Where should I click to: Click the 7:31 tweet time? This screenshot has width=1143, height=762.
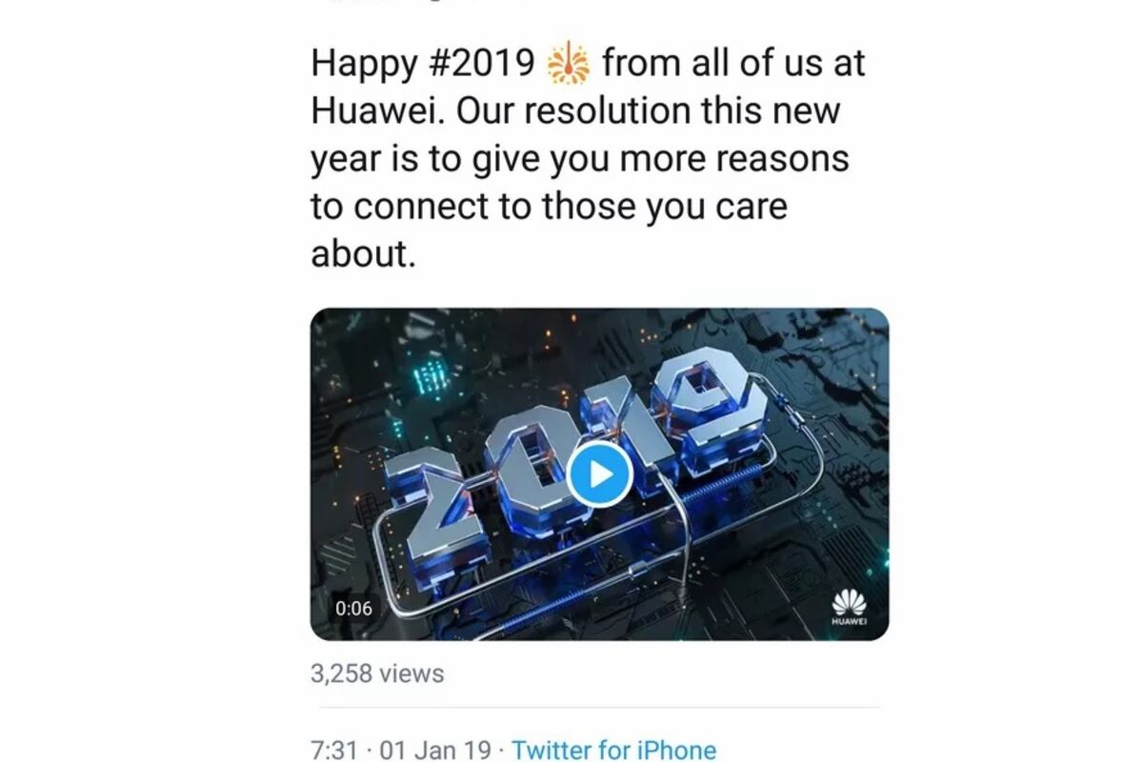click(x=333, y=750)
